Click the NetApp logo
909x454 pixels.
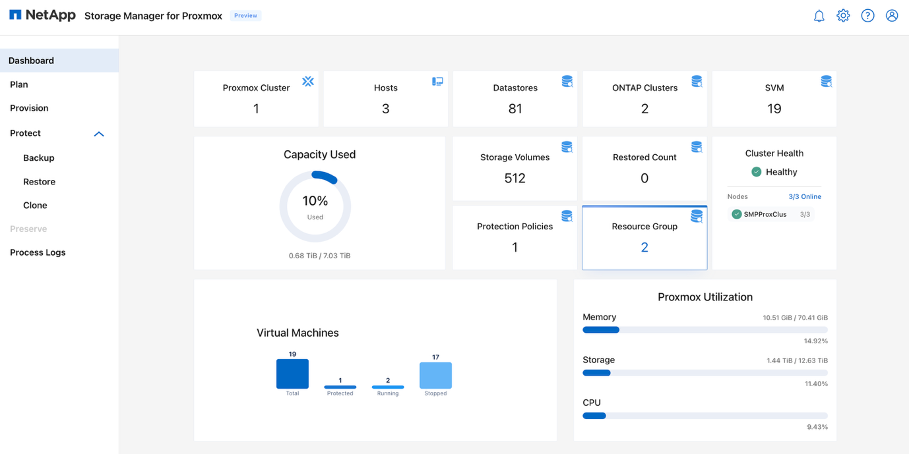42,14
